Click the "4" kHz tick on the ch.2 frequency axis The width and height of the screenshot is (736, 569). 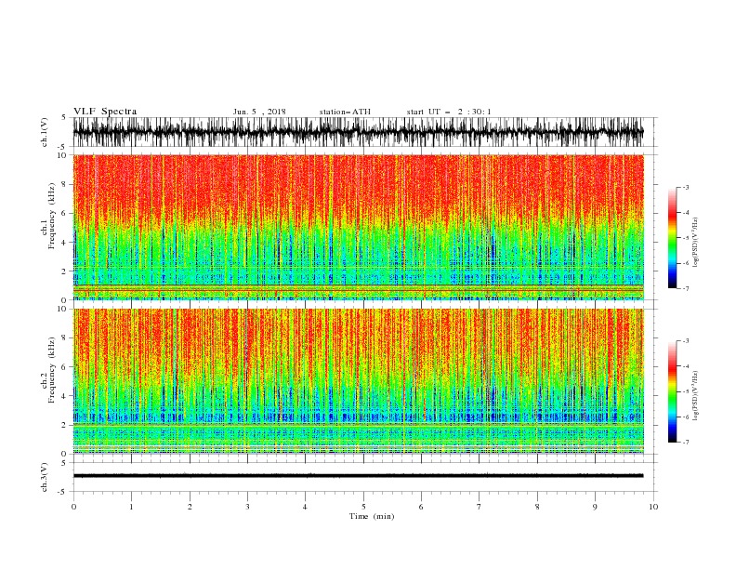(64, 396)
